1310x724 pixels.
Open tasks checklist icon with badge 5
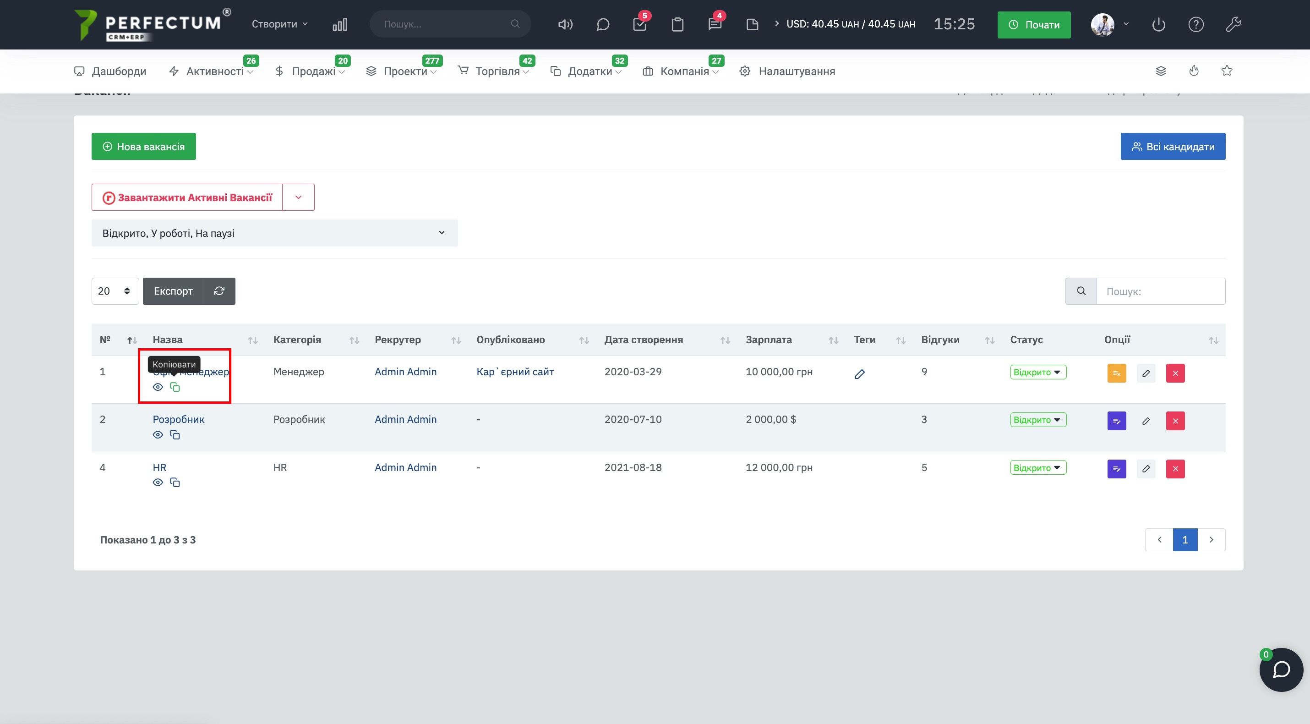[640, 24]
